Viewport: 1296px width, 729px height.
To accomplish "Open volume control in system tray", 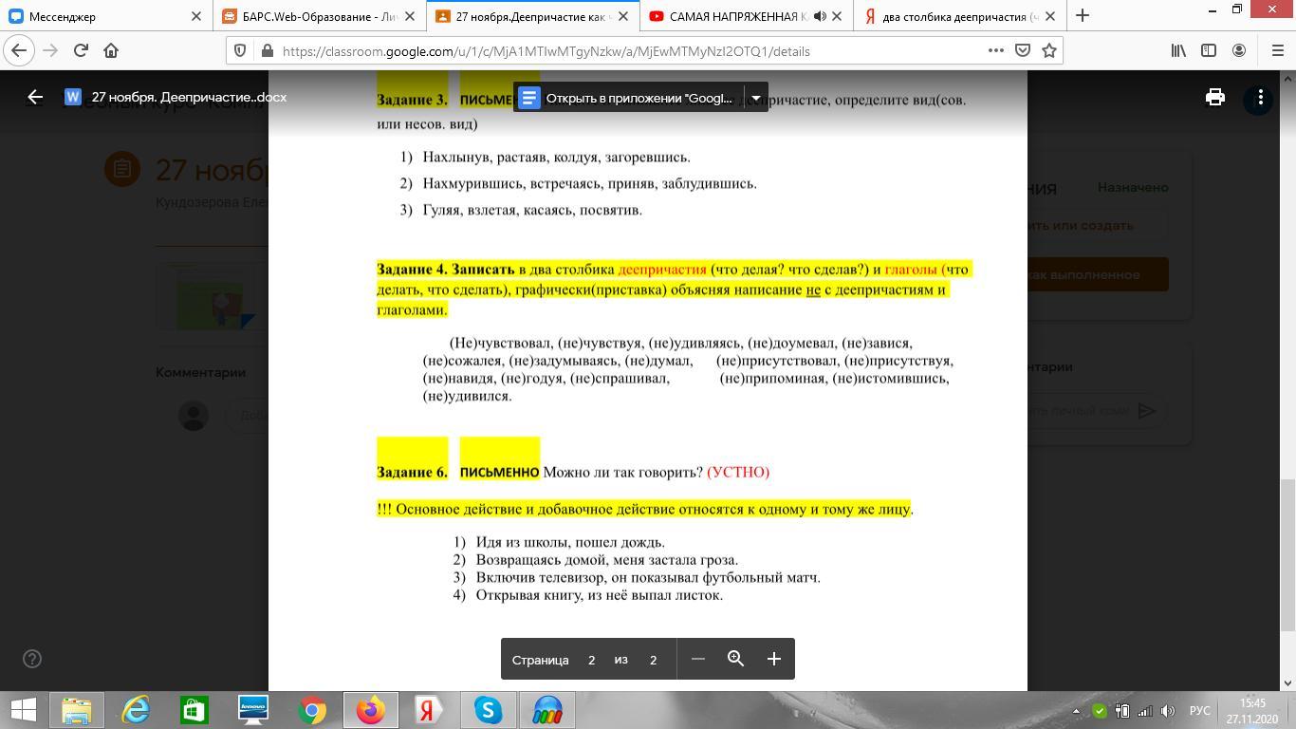I will click(x=1168, y=711).
